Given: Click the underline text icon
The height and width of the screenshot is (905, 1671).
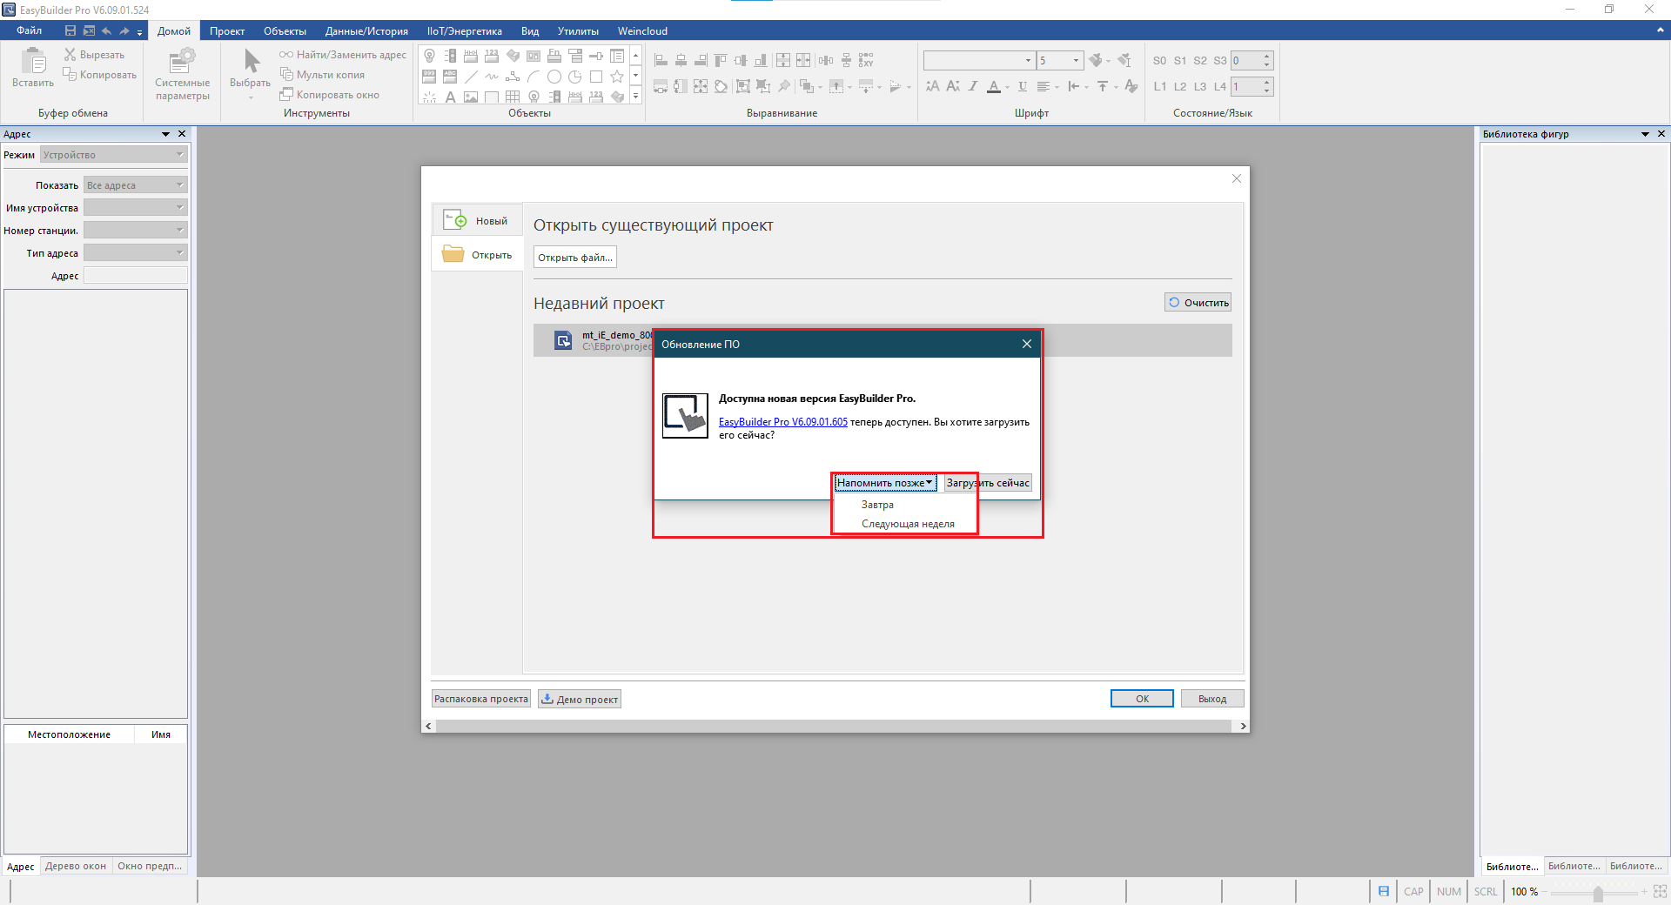Looking at the screenshot, I should pos(1023,86).
